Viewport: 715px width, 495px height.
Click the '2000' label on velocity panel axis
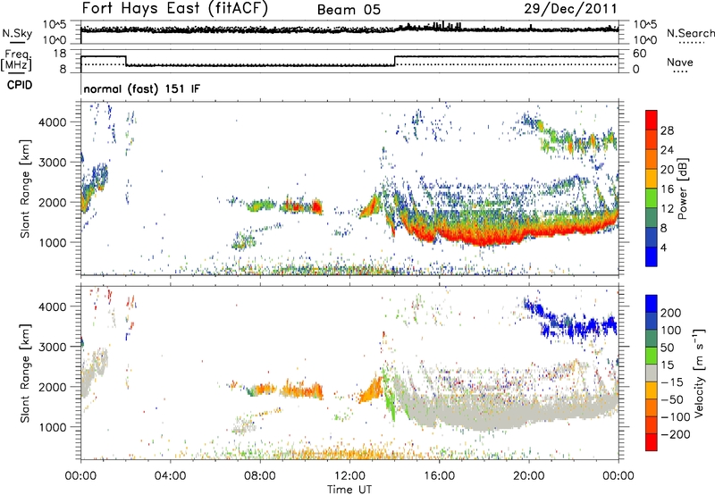click(53, 387)
